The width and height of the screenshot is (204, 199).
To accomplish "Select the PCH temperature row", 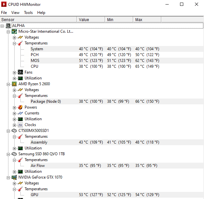I will click(117, 55).
